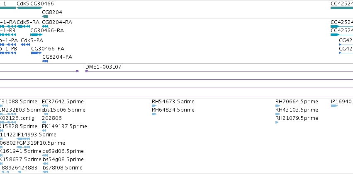This screenshot has width=353, height=174.
Task: Click the EC37642.5prime EST glyph
Action: coord(45,106)
